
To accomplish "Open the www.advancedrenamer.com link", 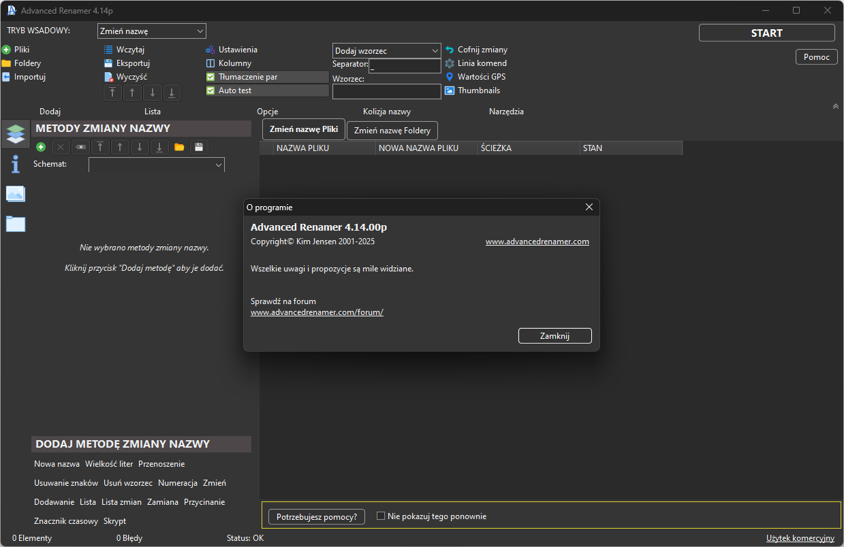I will 537,242.
